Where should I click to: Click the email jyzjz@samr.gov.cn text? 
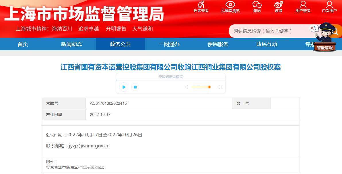coord(89,146)
